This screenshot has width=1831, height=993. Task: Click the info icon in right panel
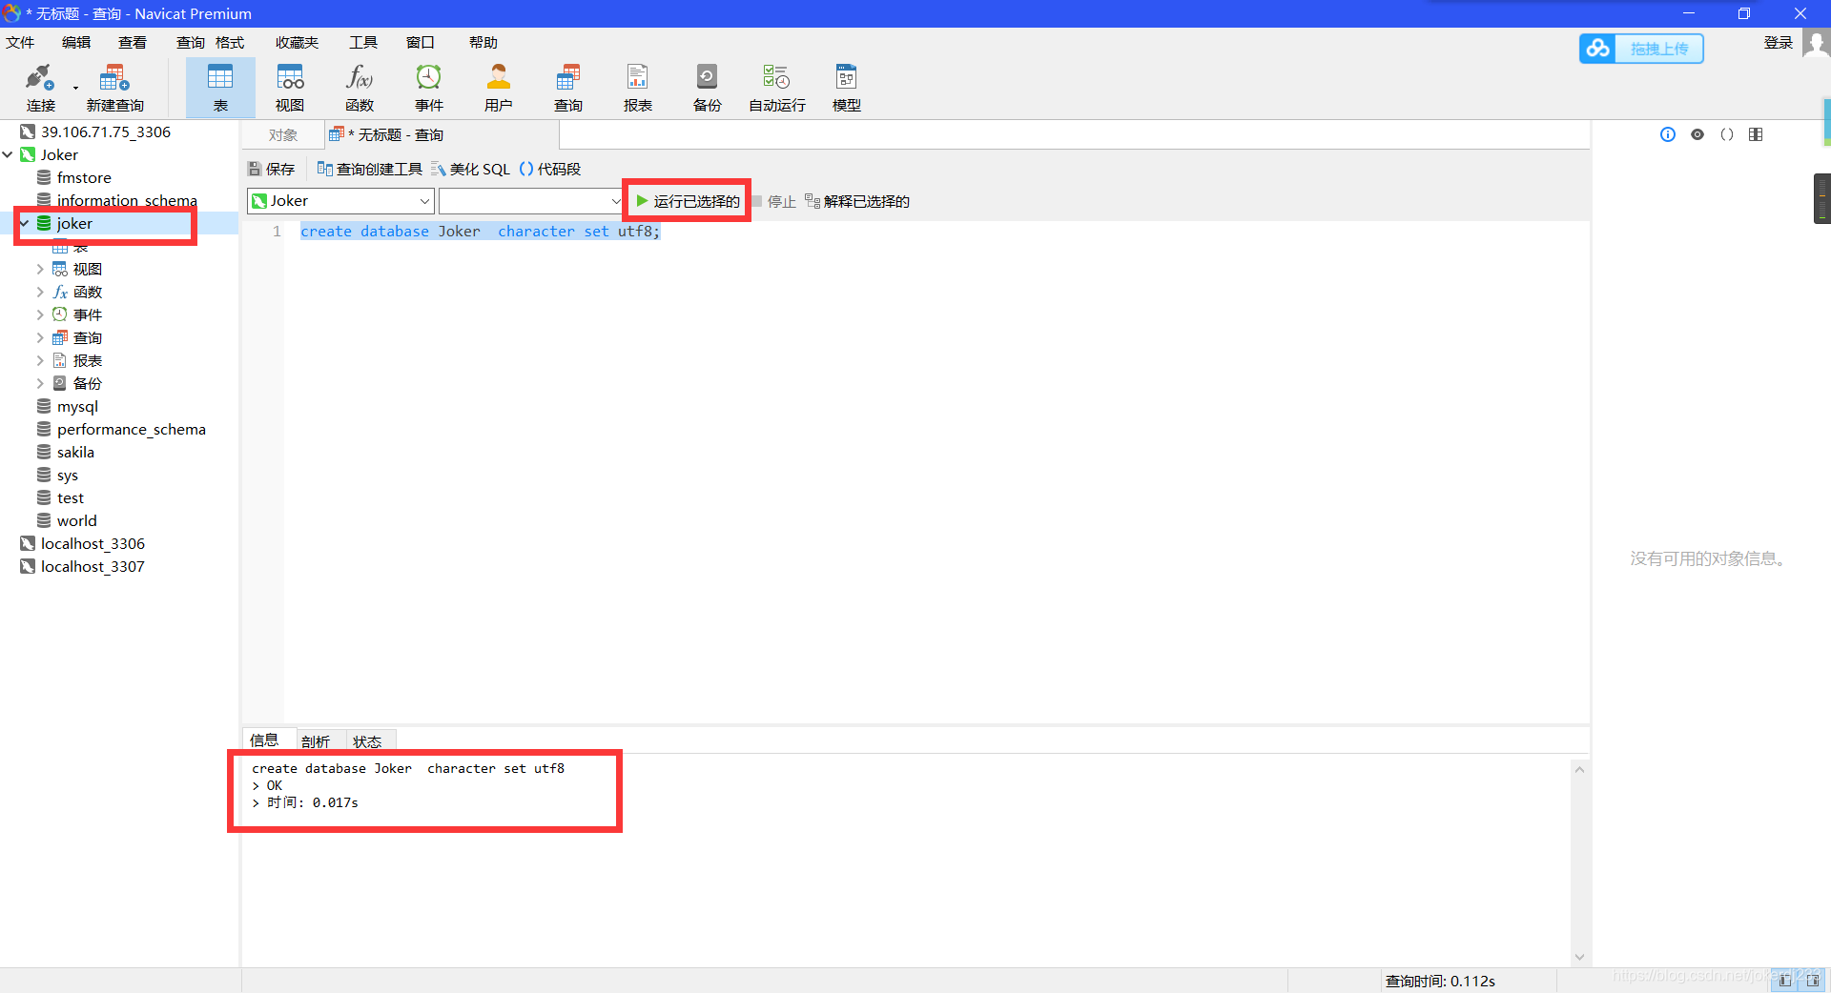1668,134
